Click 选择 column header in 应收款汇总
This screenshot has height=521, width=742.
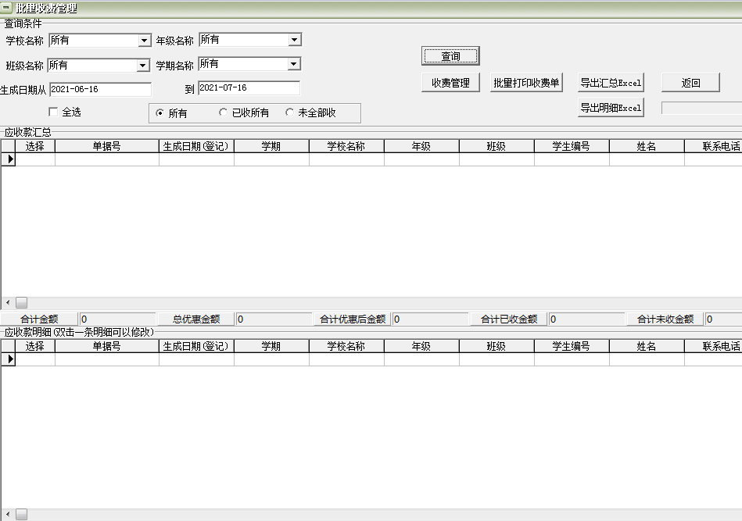coord(35,147)
